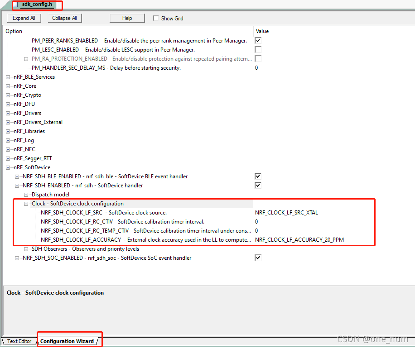415x348 pixels.
Task: Click the Option column header
Action: click(14, 31)
